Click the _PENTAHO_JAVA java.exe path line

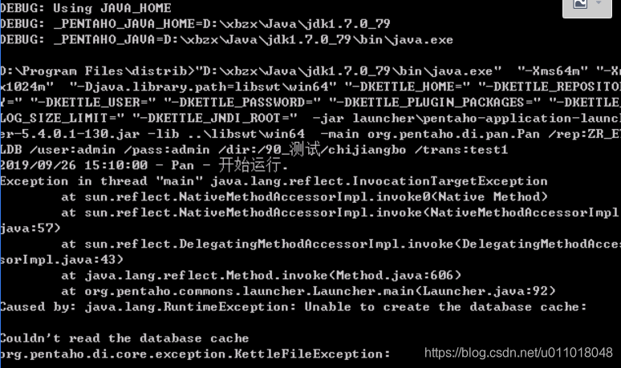(x=226, y=39)
